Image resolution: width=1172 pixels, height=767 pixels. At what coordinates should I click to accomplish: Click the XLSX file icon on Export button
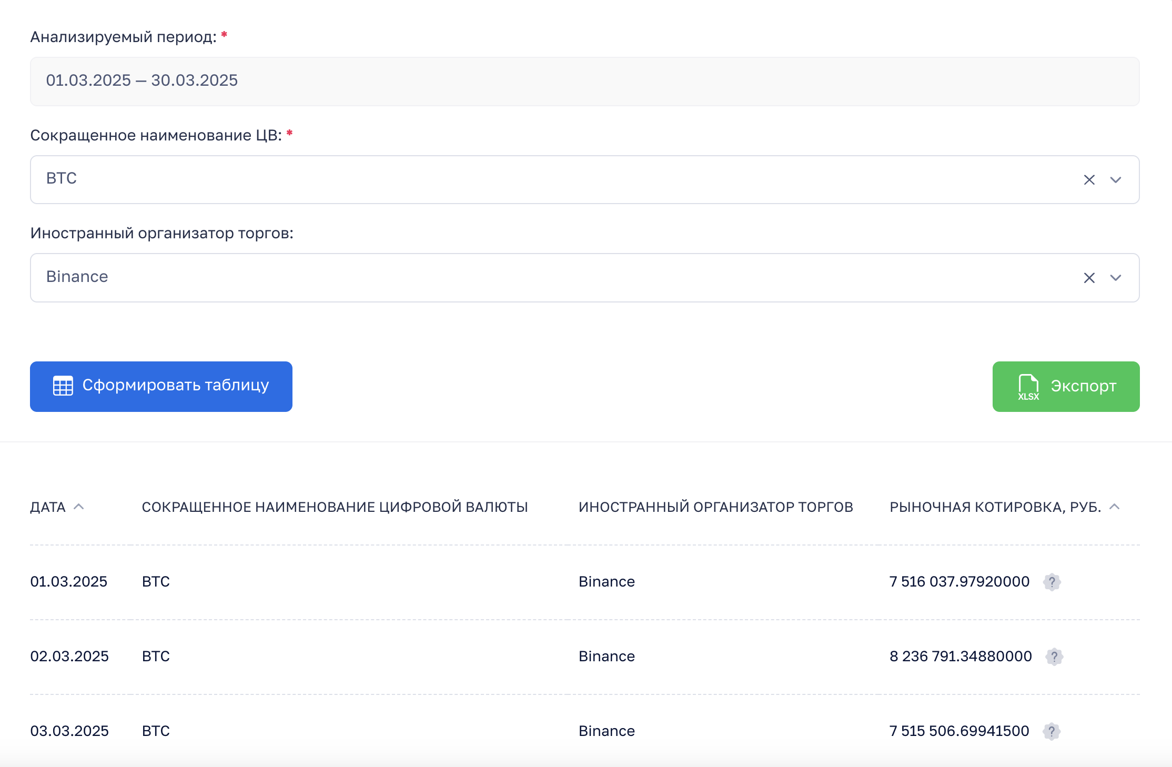pyautogui.click(x=1028, y=387)
